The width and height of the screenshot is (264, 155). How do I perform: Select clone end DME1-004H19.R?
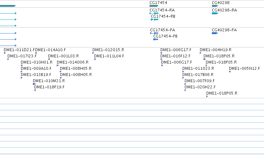(216, 50)
